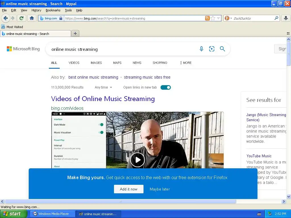Screen dimensions: 291x218
Task: Open the View menu
Action: point(24,10)
